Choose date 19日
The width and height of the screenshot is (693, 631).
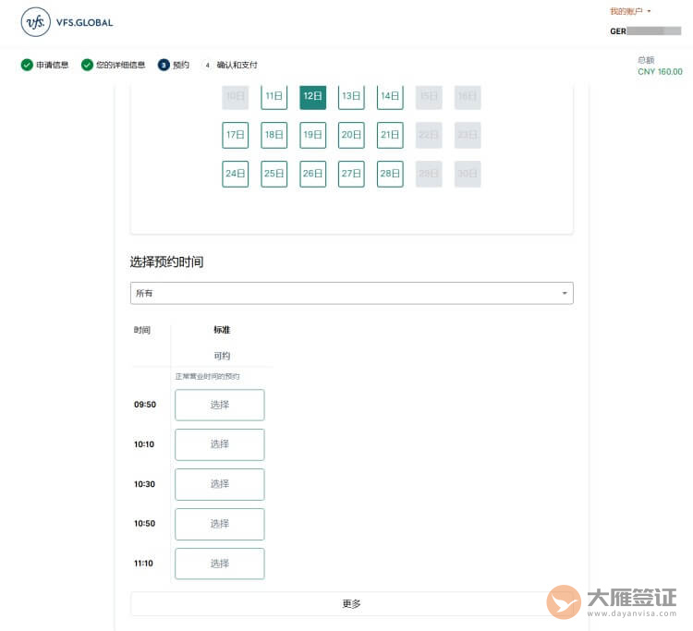click(x=313, y=135)
